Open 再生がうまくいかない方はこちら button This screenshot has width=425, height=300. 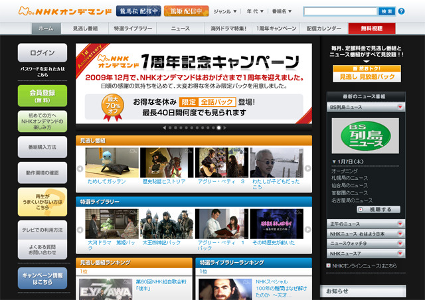pyautogui.click(x=42, y=202)
